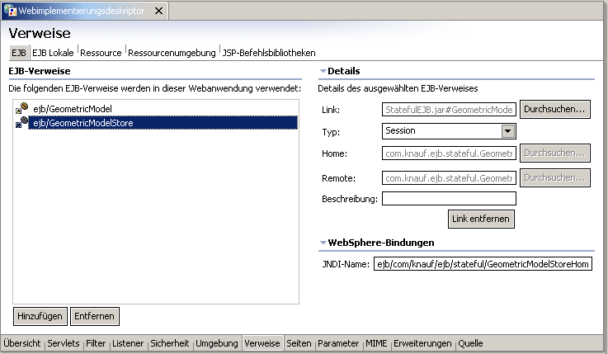Screen dimensions: 608x354
Task: Click the ejb/GeometricModelStore reference icon
Action: 21,122
